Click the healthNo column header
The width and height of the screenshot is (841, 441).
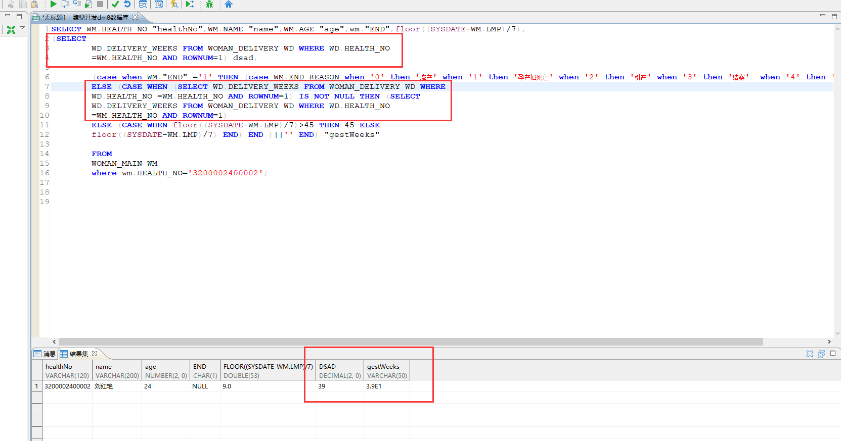click(x=67, y=371)
